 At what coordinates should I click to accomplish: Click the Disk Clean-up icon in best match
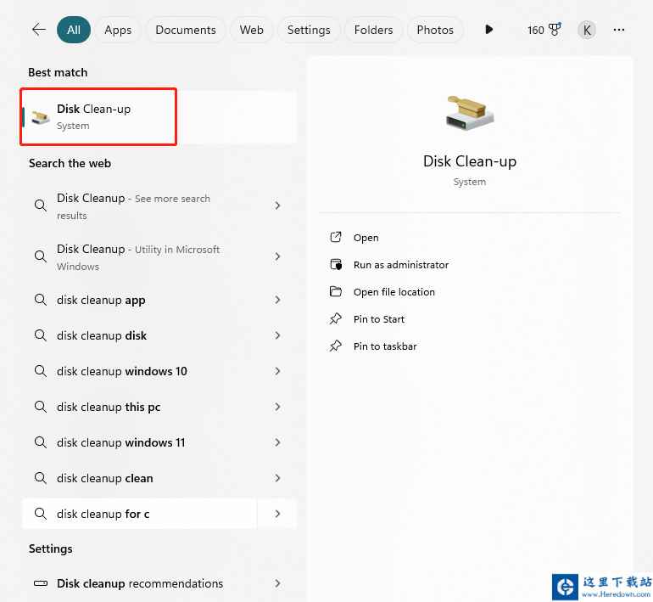pyautogui.click(x=41, y=117)
